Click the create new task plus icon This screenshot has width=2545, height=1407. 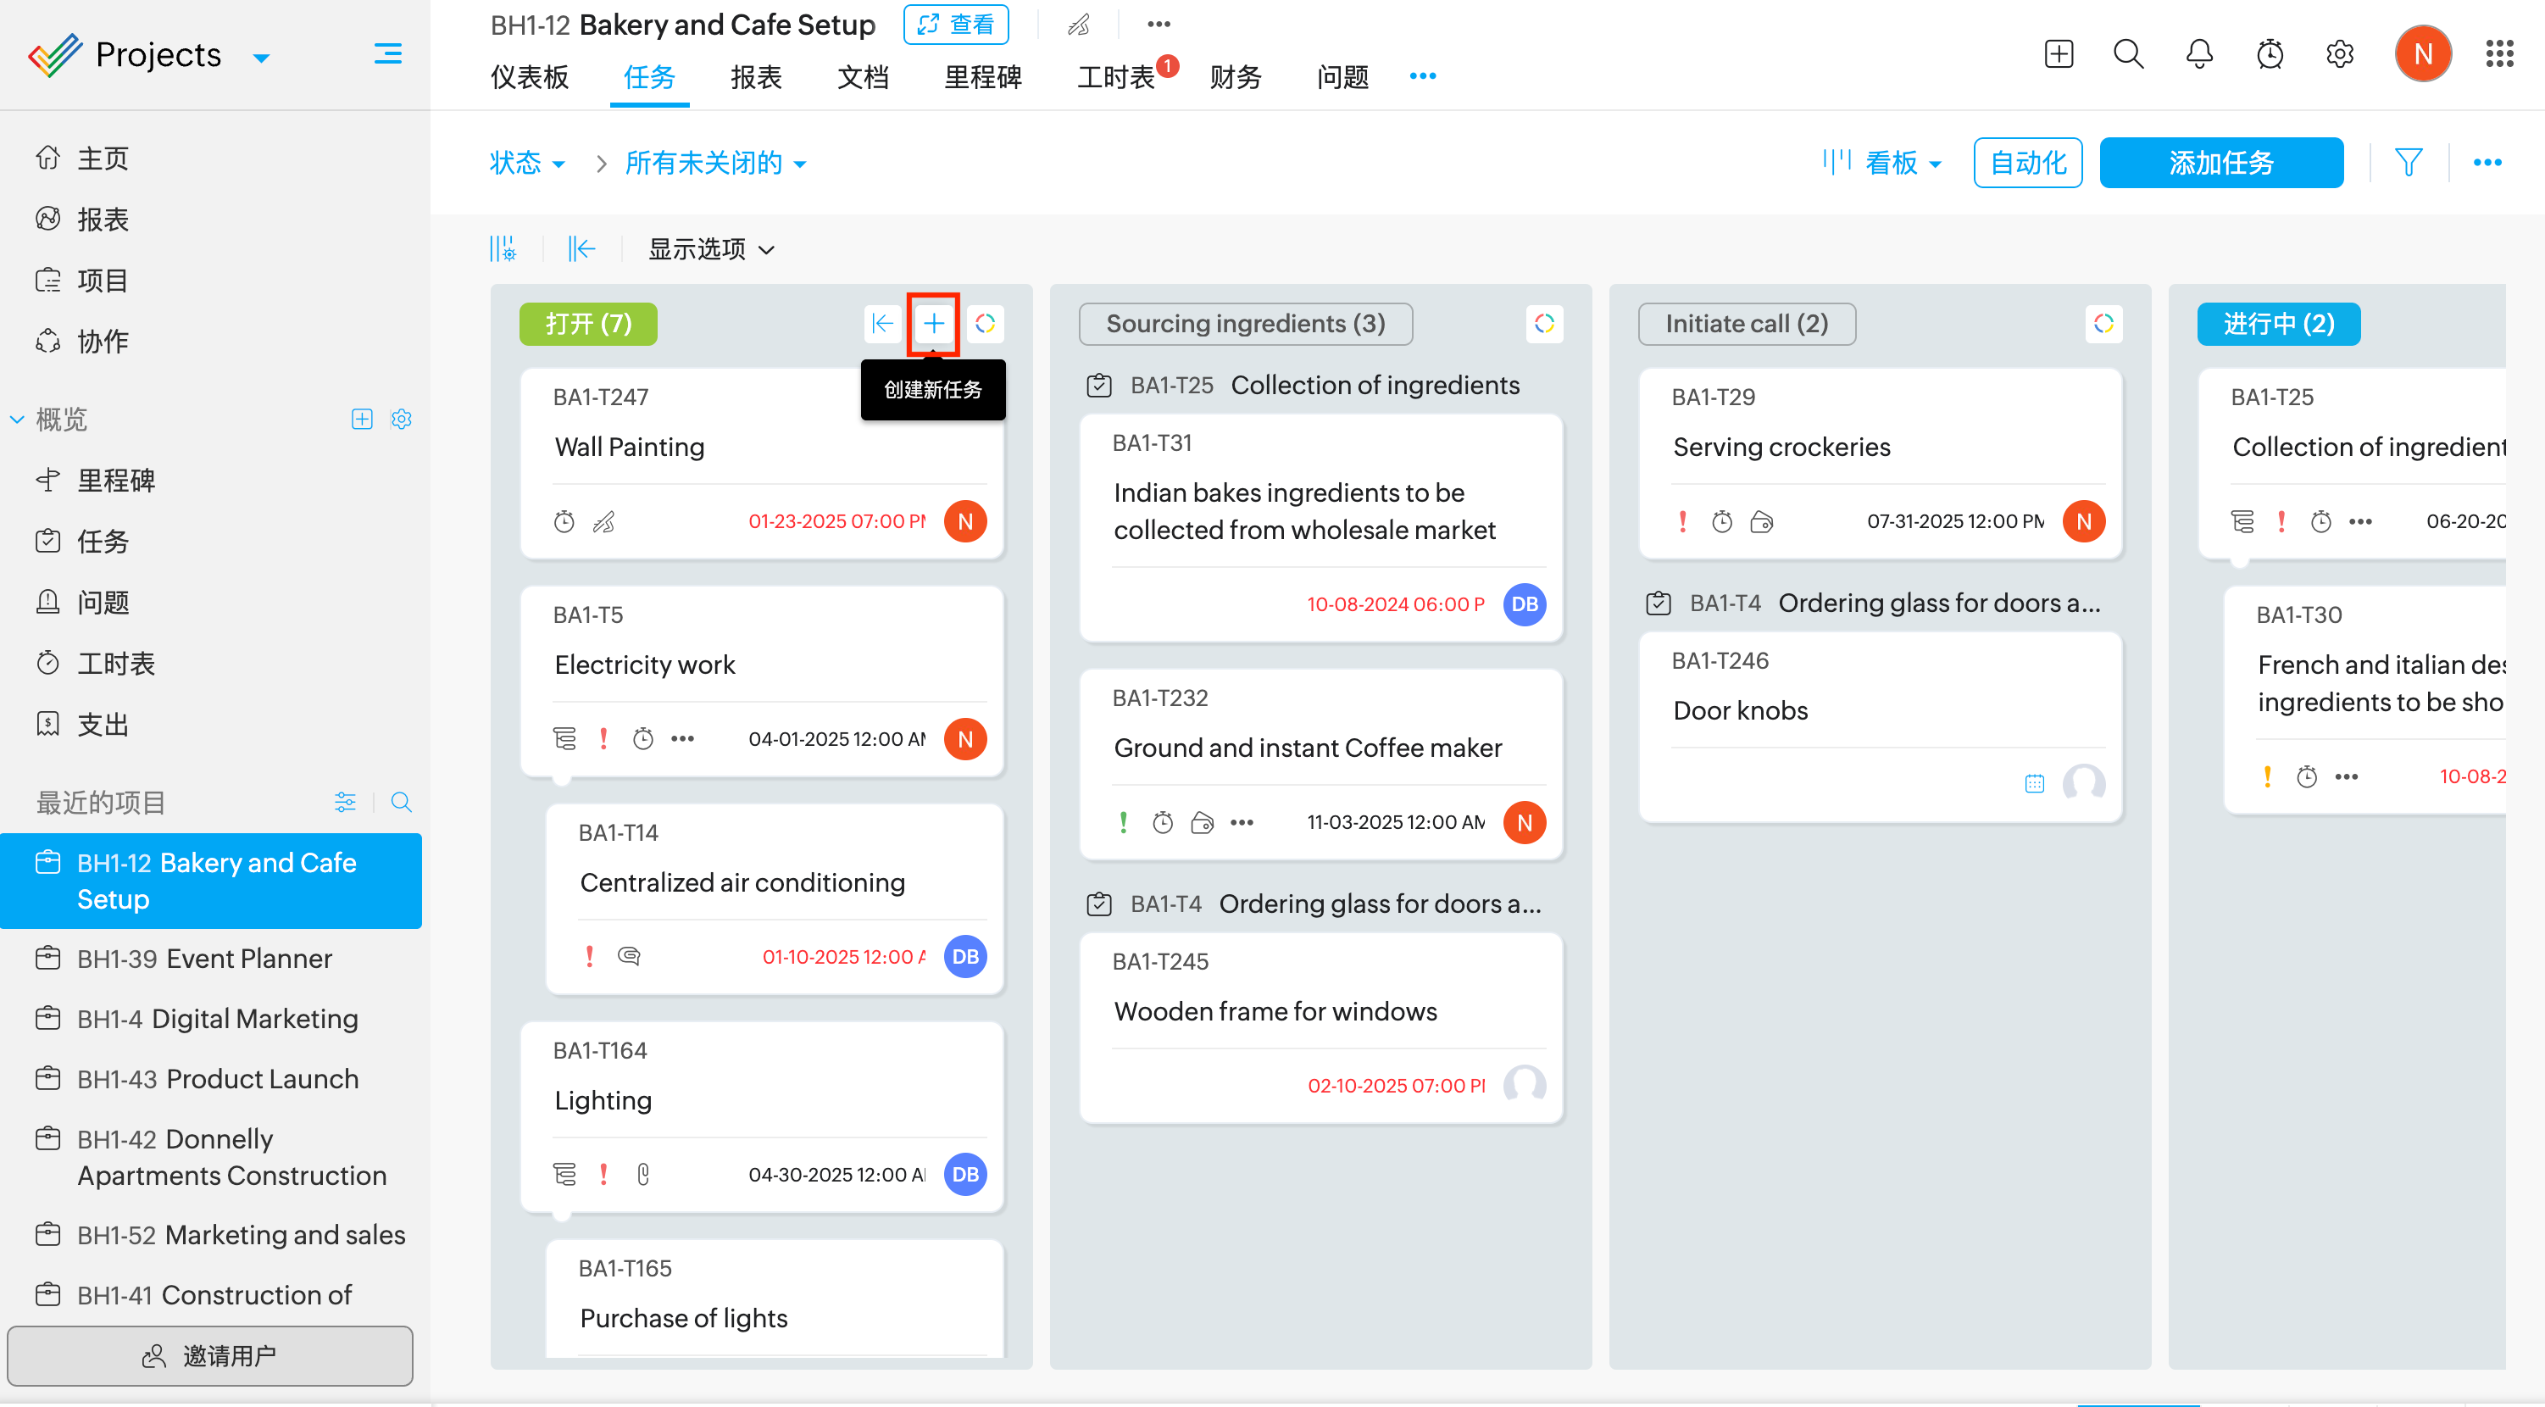click(932, 323)
